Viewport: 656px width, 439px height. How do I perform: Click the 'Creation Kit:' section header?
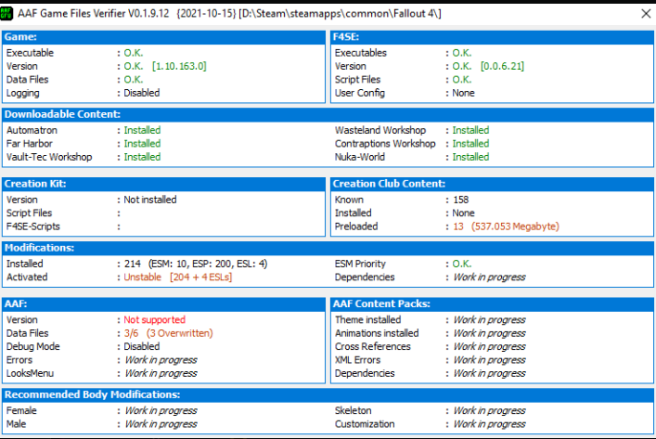click(163, 184)
